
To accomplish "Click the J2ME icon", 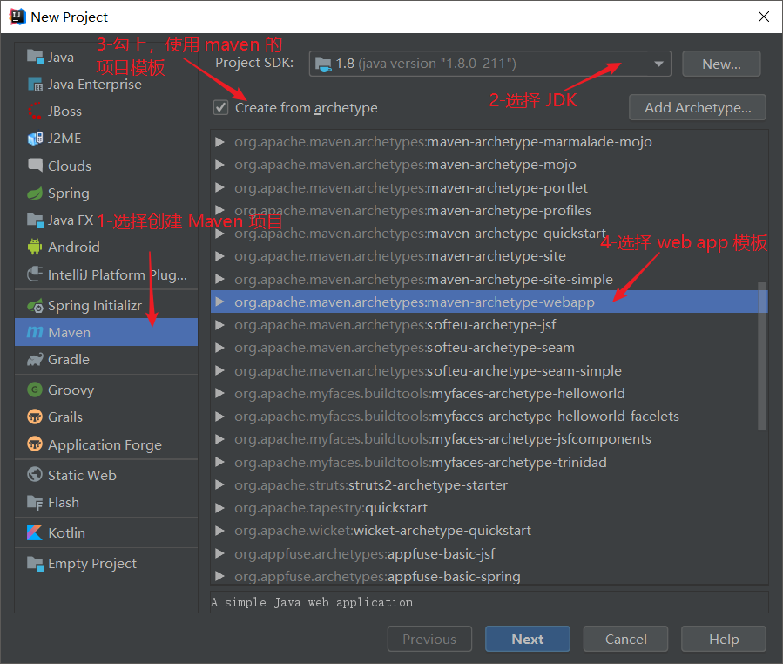I will coord(35,139).
